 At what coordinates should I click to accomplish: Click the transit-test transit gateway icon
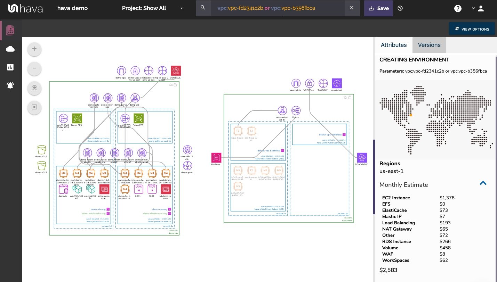pyautogui.click(x=336, y=83)
